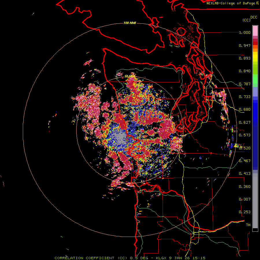Click the 15:15 timestamp in caption
The height and width of the screenshot is (260, 260).
199,258
